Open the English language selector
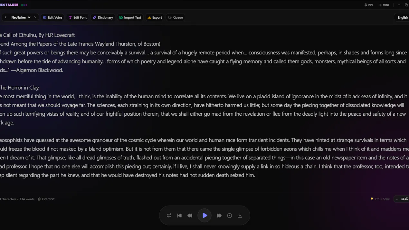 pyautogui.click(x=403, y=17)
